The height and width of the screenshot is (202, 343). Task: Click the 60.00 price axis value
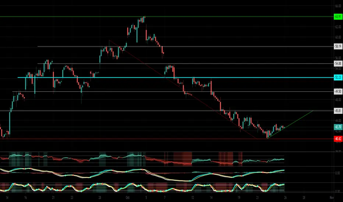point(338,37)
